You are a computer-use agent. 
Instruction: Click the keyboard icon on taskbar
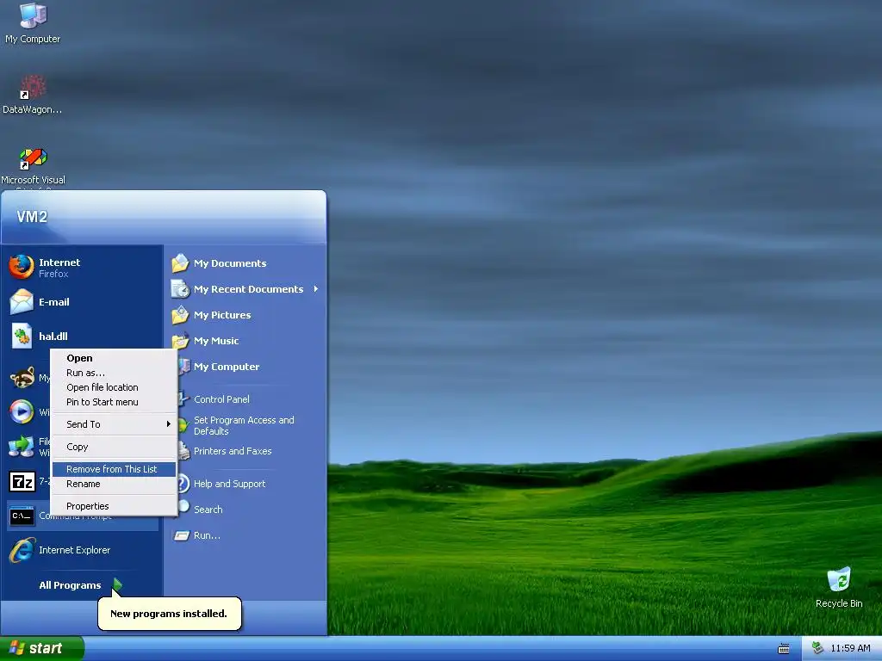[x=784, y=649]
